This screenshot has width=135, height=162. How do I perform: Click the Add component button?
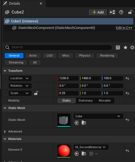[98, 12]
